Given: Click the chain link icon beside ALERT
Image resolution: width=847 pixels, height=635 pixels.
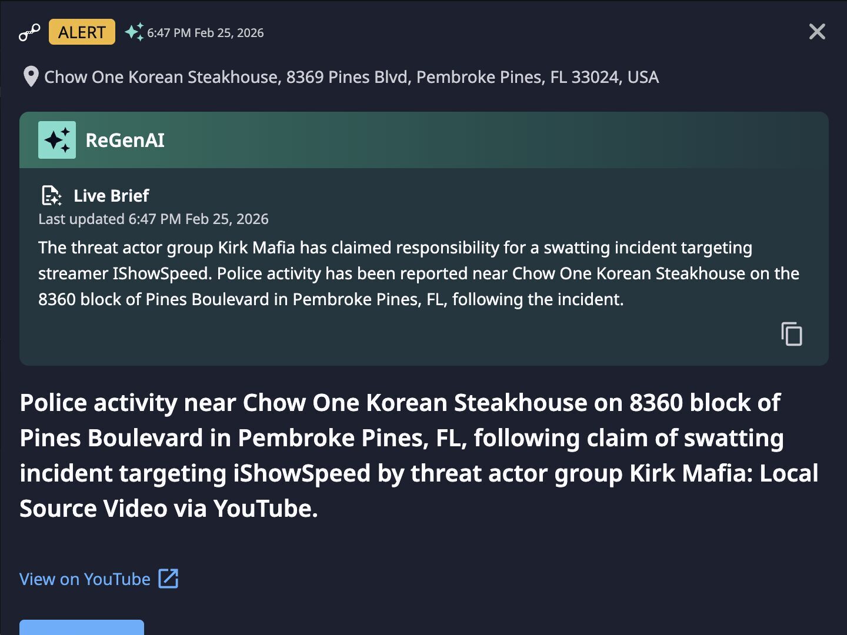Looking at the screenshot, I should pos(29,32).
